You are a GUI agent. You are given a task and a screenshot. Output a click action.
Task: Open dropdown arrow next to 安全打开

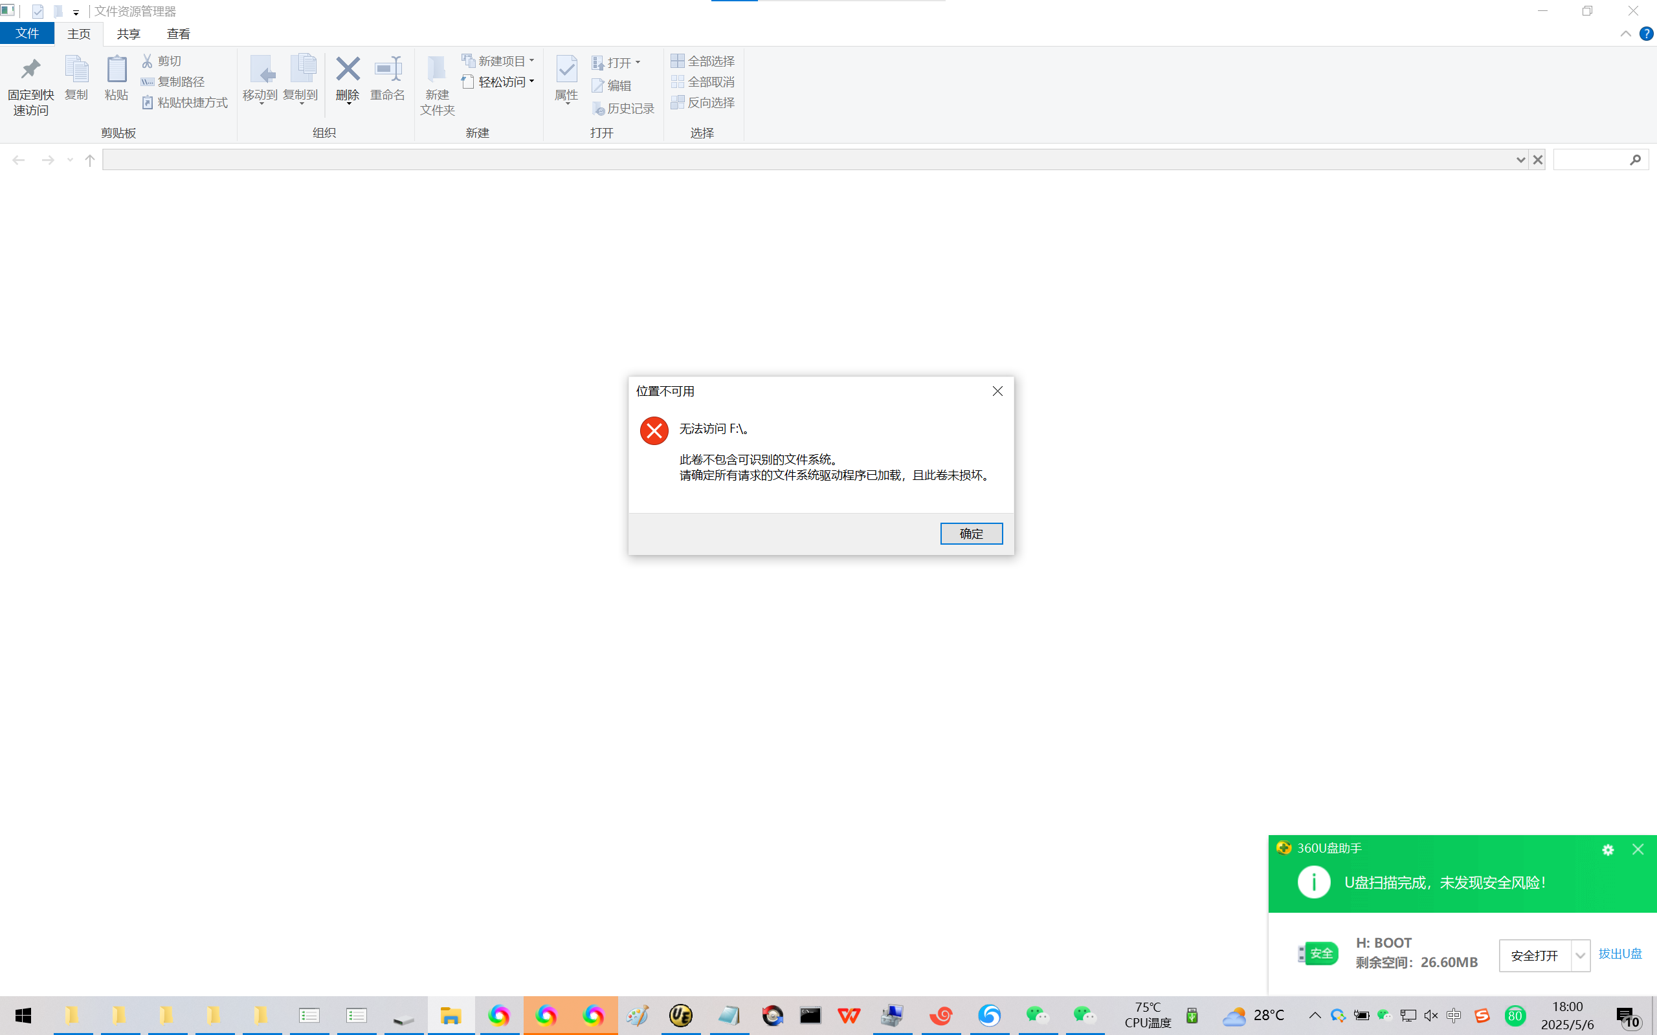[1579, 955]
